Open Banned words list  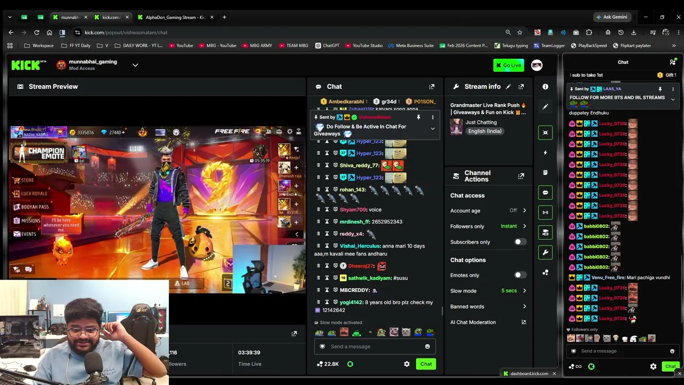[488, 306]
